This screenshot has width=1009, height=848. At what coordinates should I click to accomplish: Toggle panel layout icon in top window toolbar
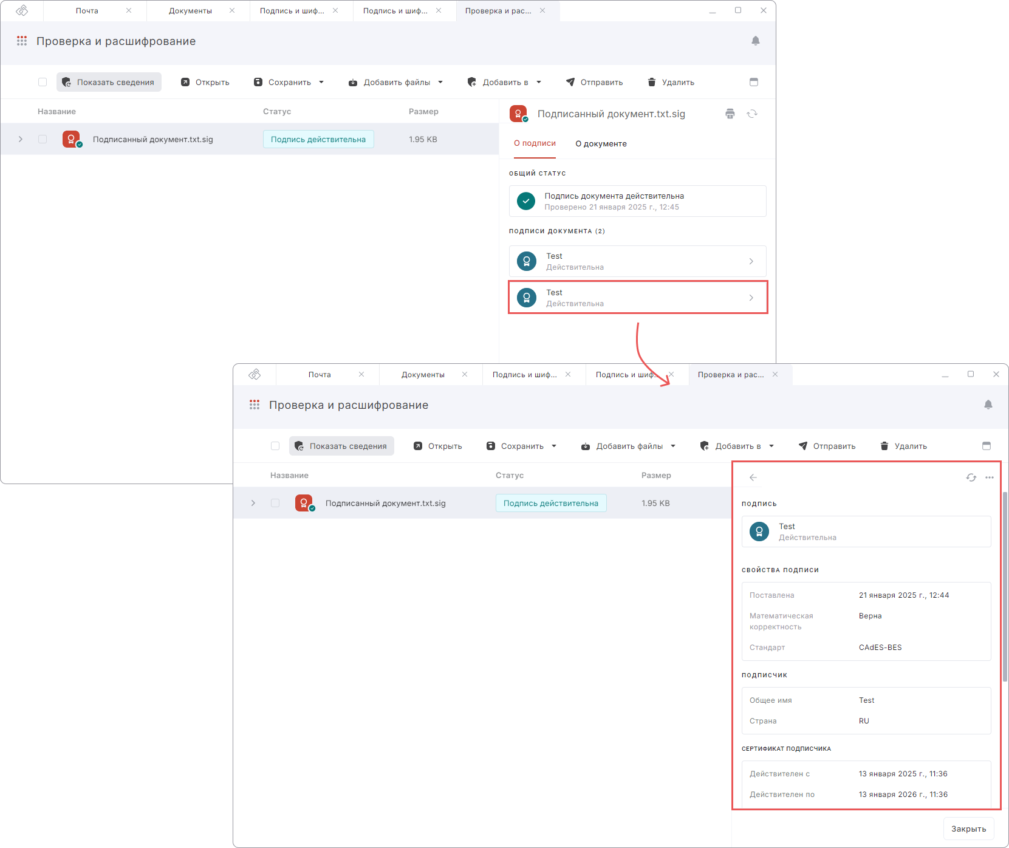[x=754, y=82]
